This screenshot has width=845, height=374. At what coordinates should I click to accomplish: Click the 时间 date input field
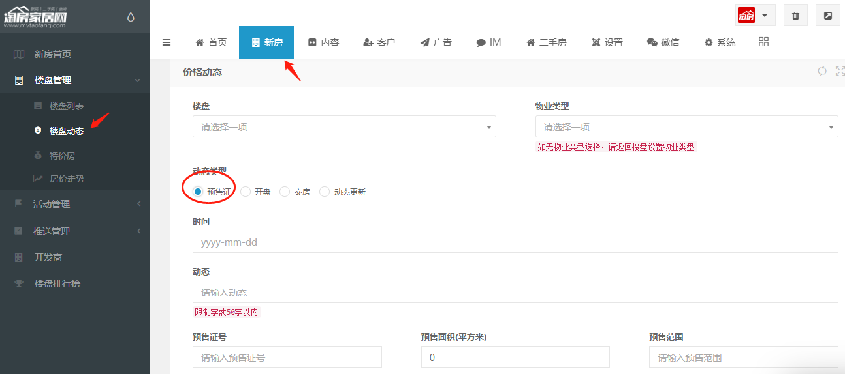click(x=515, y=242)
